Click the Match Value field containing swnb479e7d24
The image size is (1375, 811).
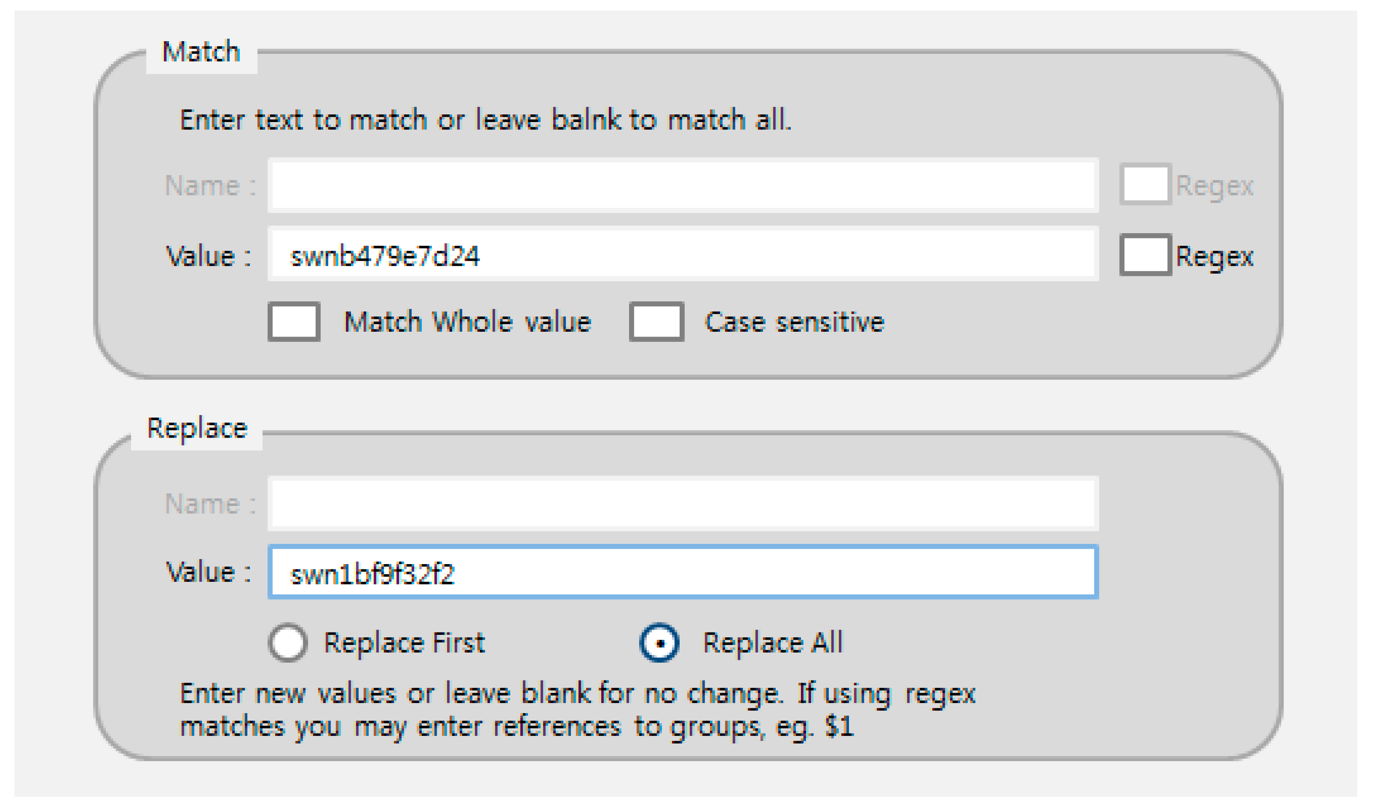pyautogui.click(x=683, y=255)
